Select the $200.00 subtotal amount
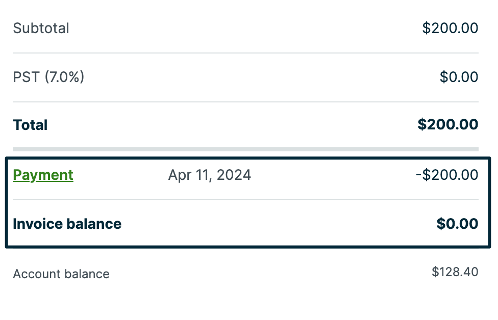Viewport: 498px width, 320px height. pos(450,29)
